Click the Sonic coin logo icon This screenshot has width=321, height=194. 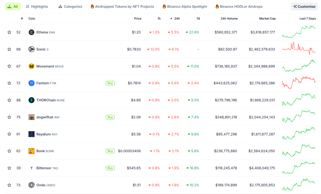[x=31, y=49]
